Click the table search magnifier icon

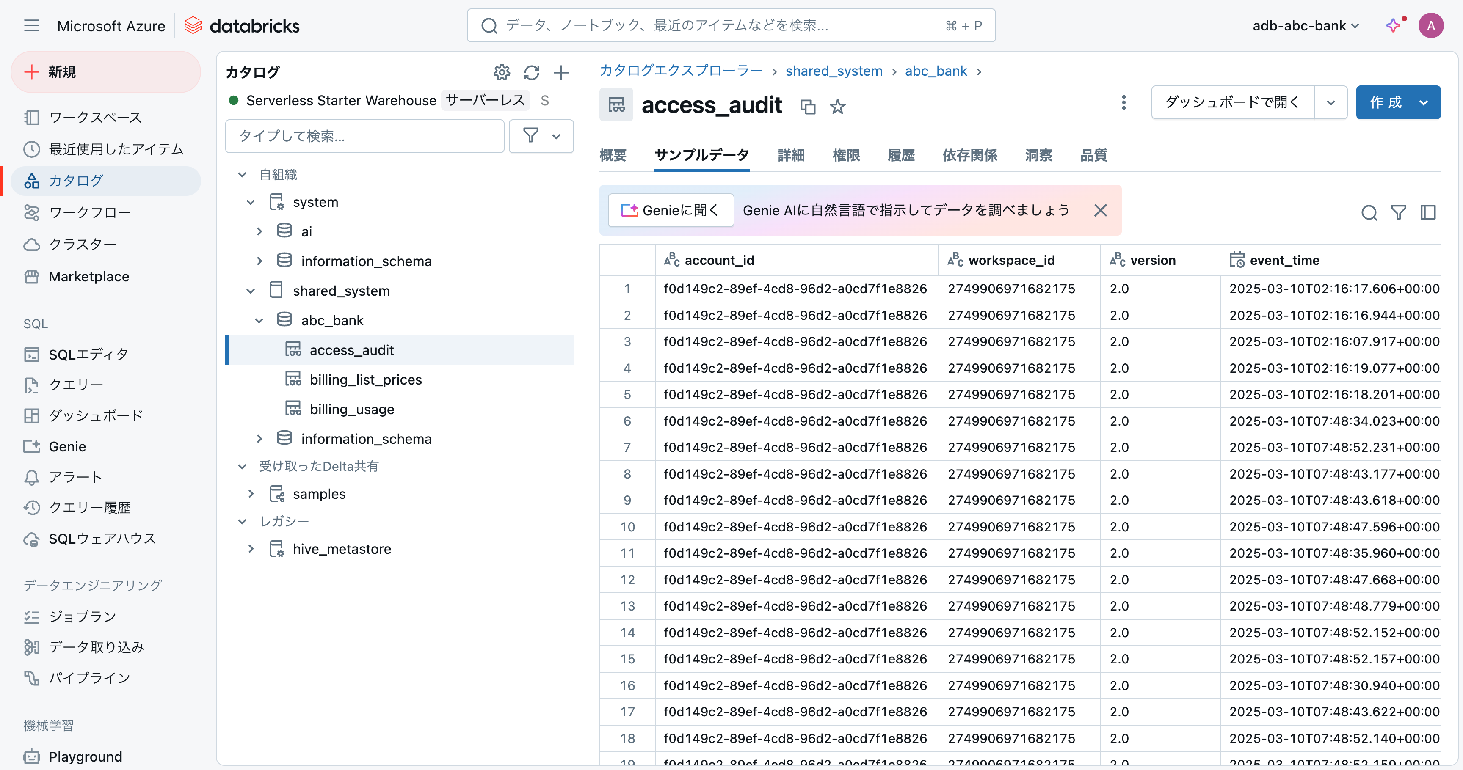(x=1369, y=213)
